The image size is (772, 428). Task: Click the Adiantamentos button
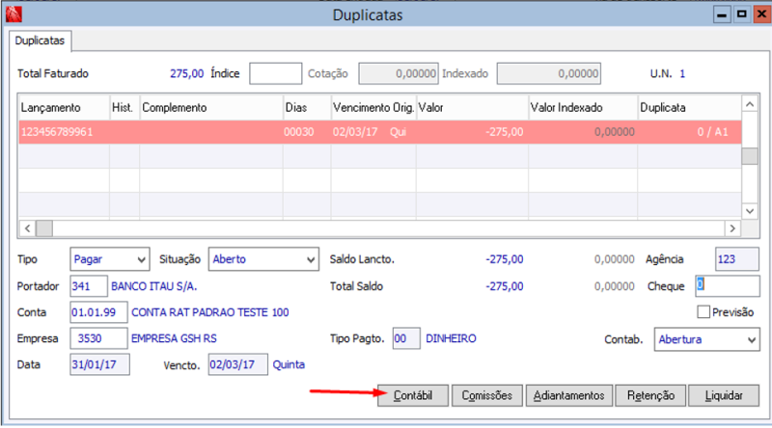(569, 395)
